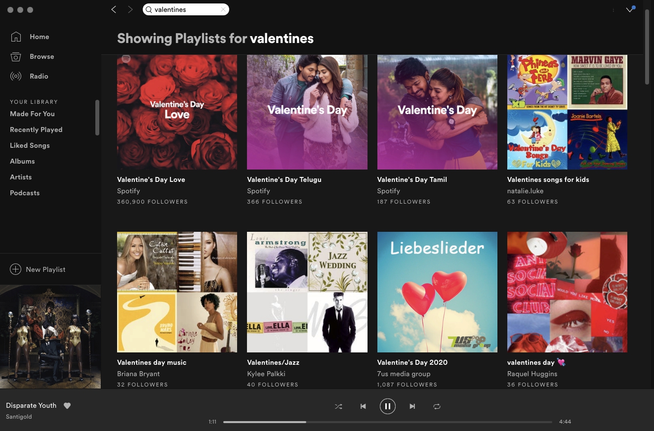The image size is (654, 431).
Task: Open artist Santigold in player bar
Action: coord(19,417)
